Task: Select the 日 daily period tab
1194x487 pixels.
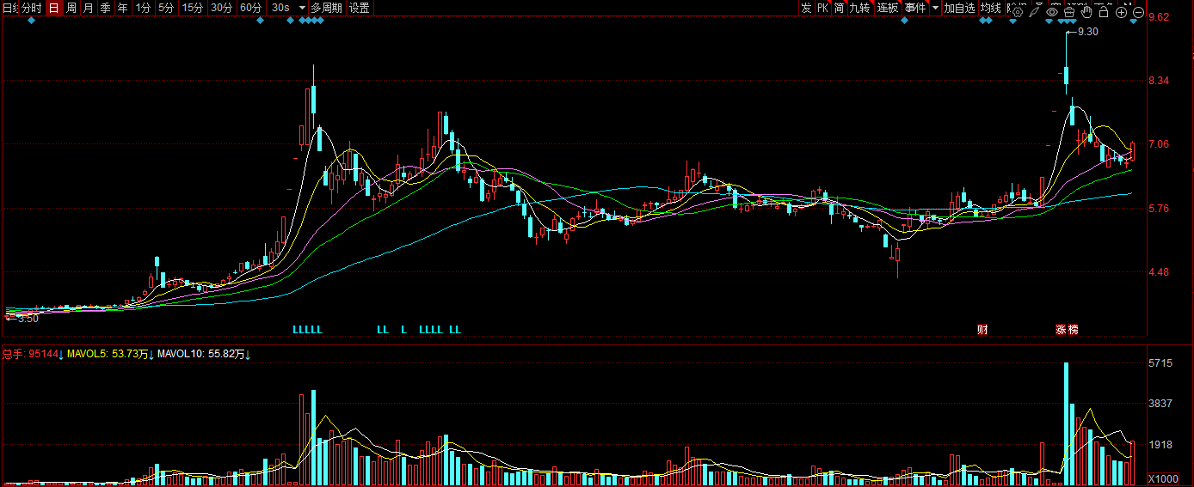Action: coord(53,8)
